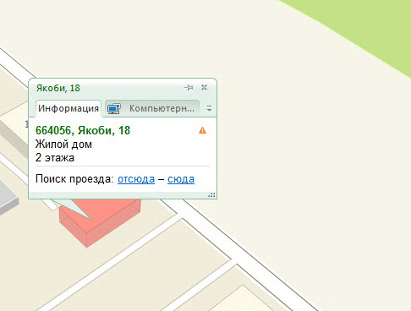Image resolution: width=411 pixels, height=311 pixels.
Task: Click the Жилой дом description text
Action: 63,145
